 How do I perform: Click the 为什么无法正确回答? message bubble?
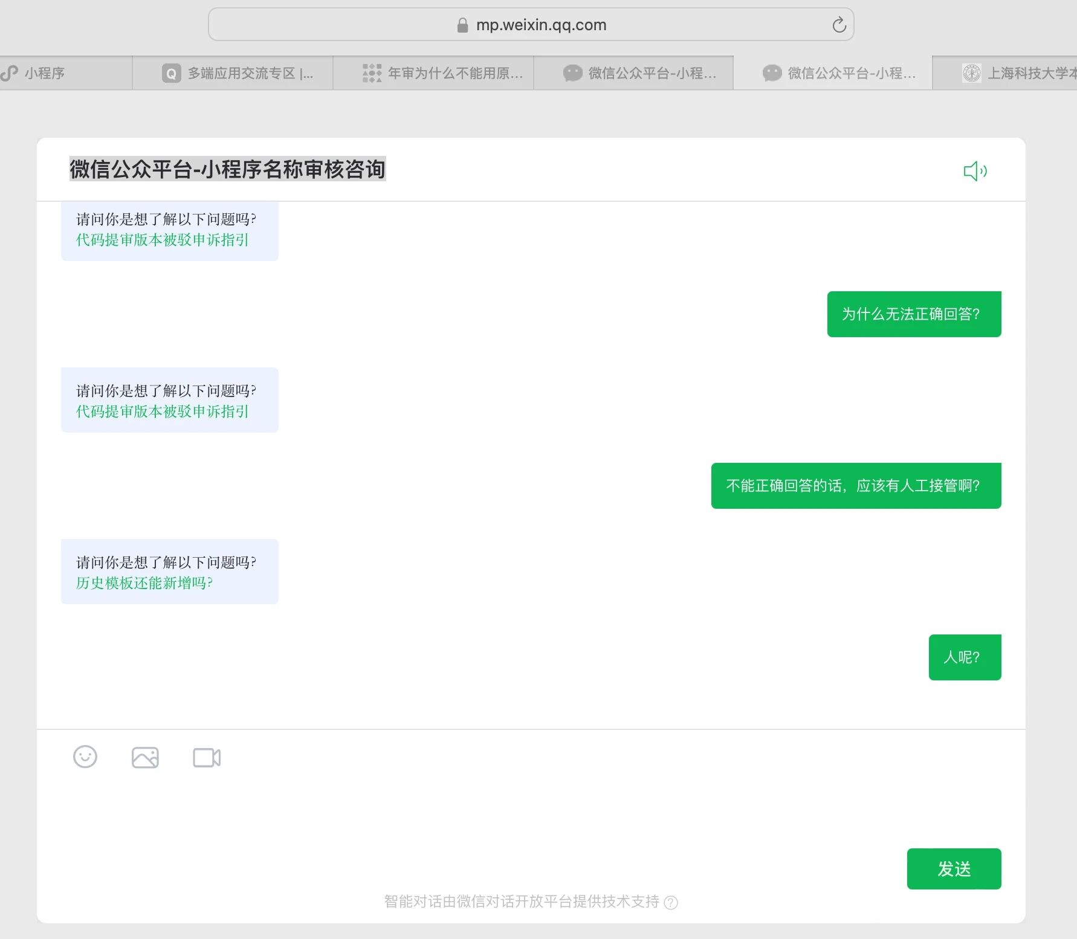(914, 314)
